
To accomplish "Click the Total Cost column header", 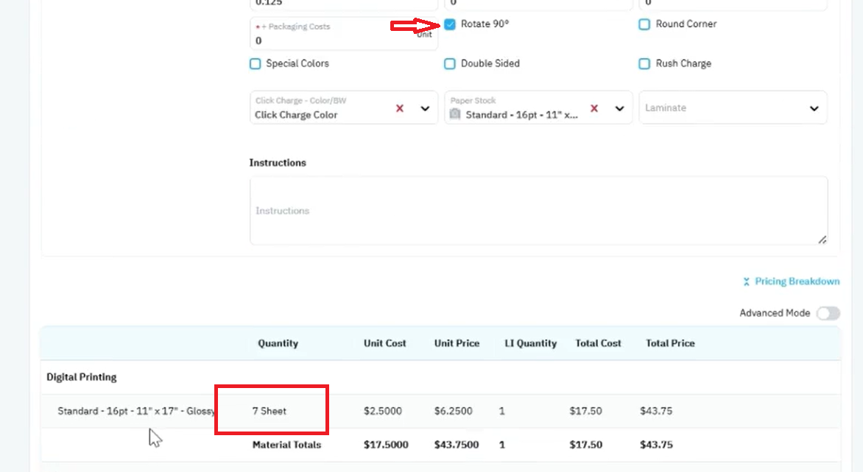I will click(598, 343).
